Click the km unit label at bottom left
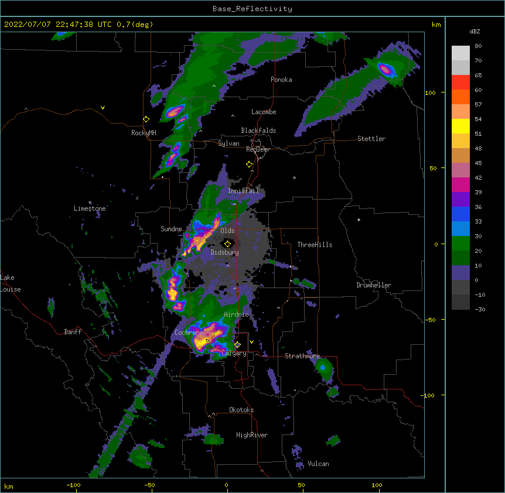Screen dimensions: 505x493 (8, 486)
